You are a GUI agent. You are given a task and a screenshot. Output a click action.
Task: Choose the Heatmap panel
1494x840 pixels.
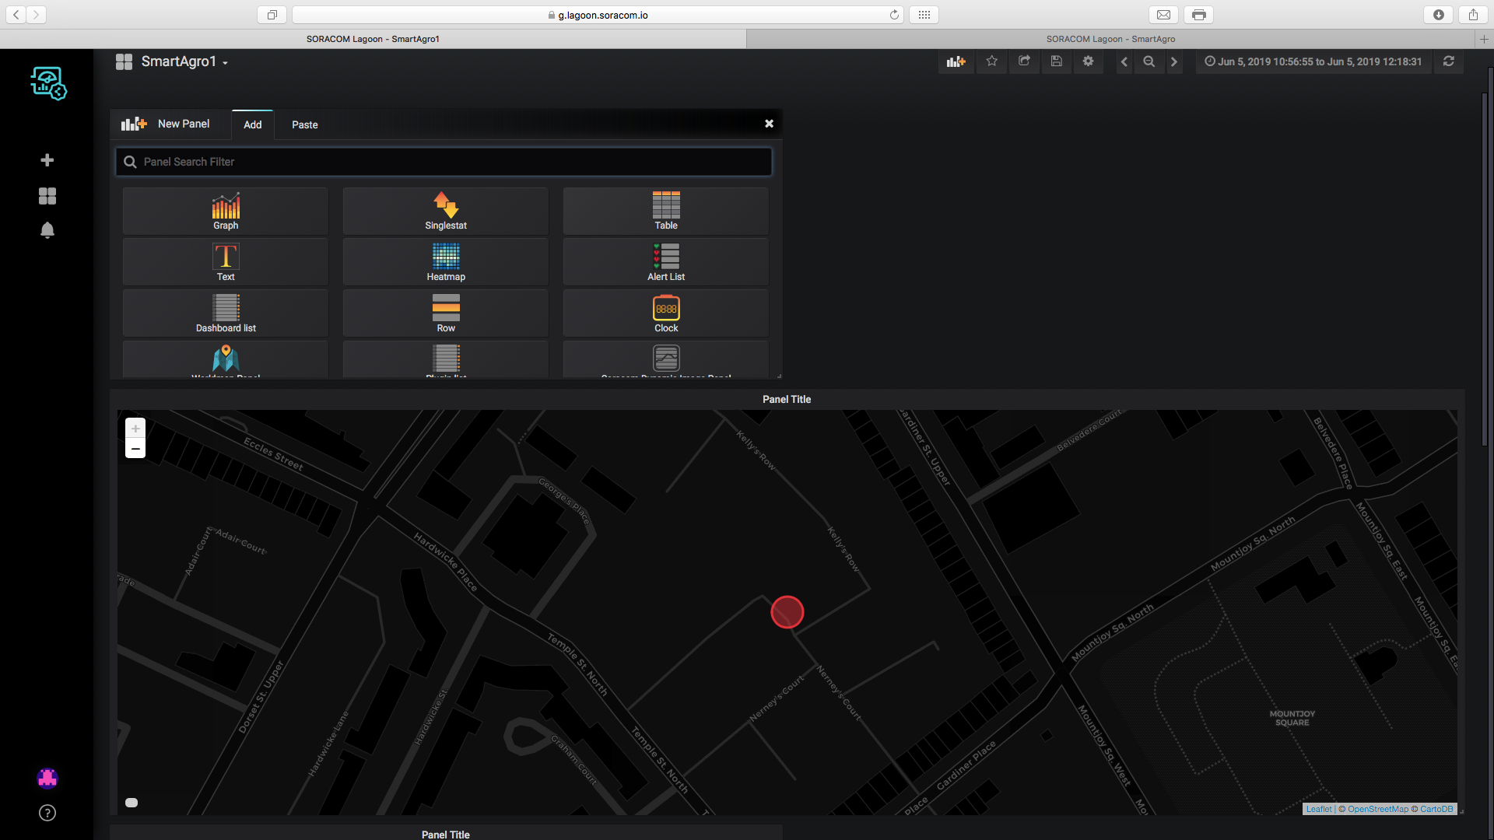coord(446,263)
